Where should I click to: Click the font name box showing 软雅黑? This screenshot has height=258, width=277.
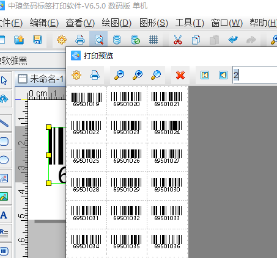point(32,60)
